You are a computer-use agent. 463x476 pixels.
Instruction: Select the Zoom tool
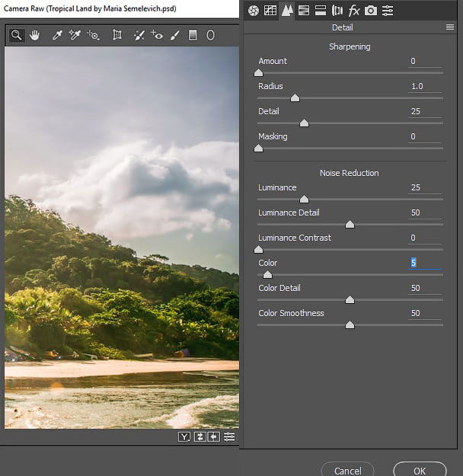pos(17,35)
